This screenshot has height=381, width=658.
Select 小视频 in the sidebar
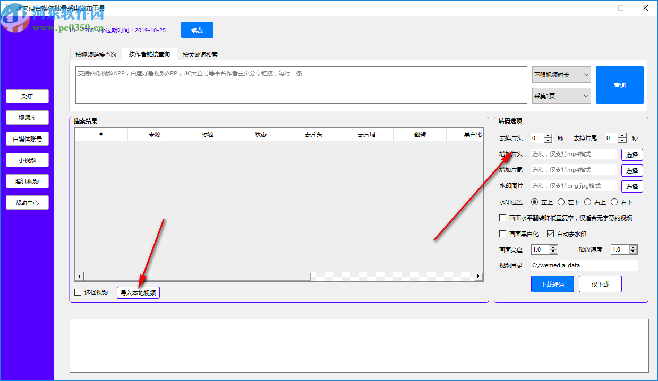point(27,160)
